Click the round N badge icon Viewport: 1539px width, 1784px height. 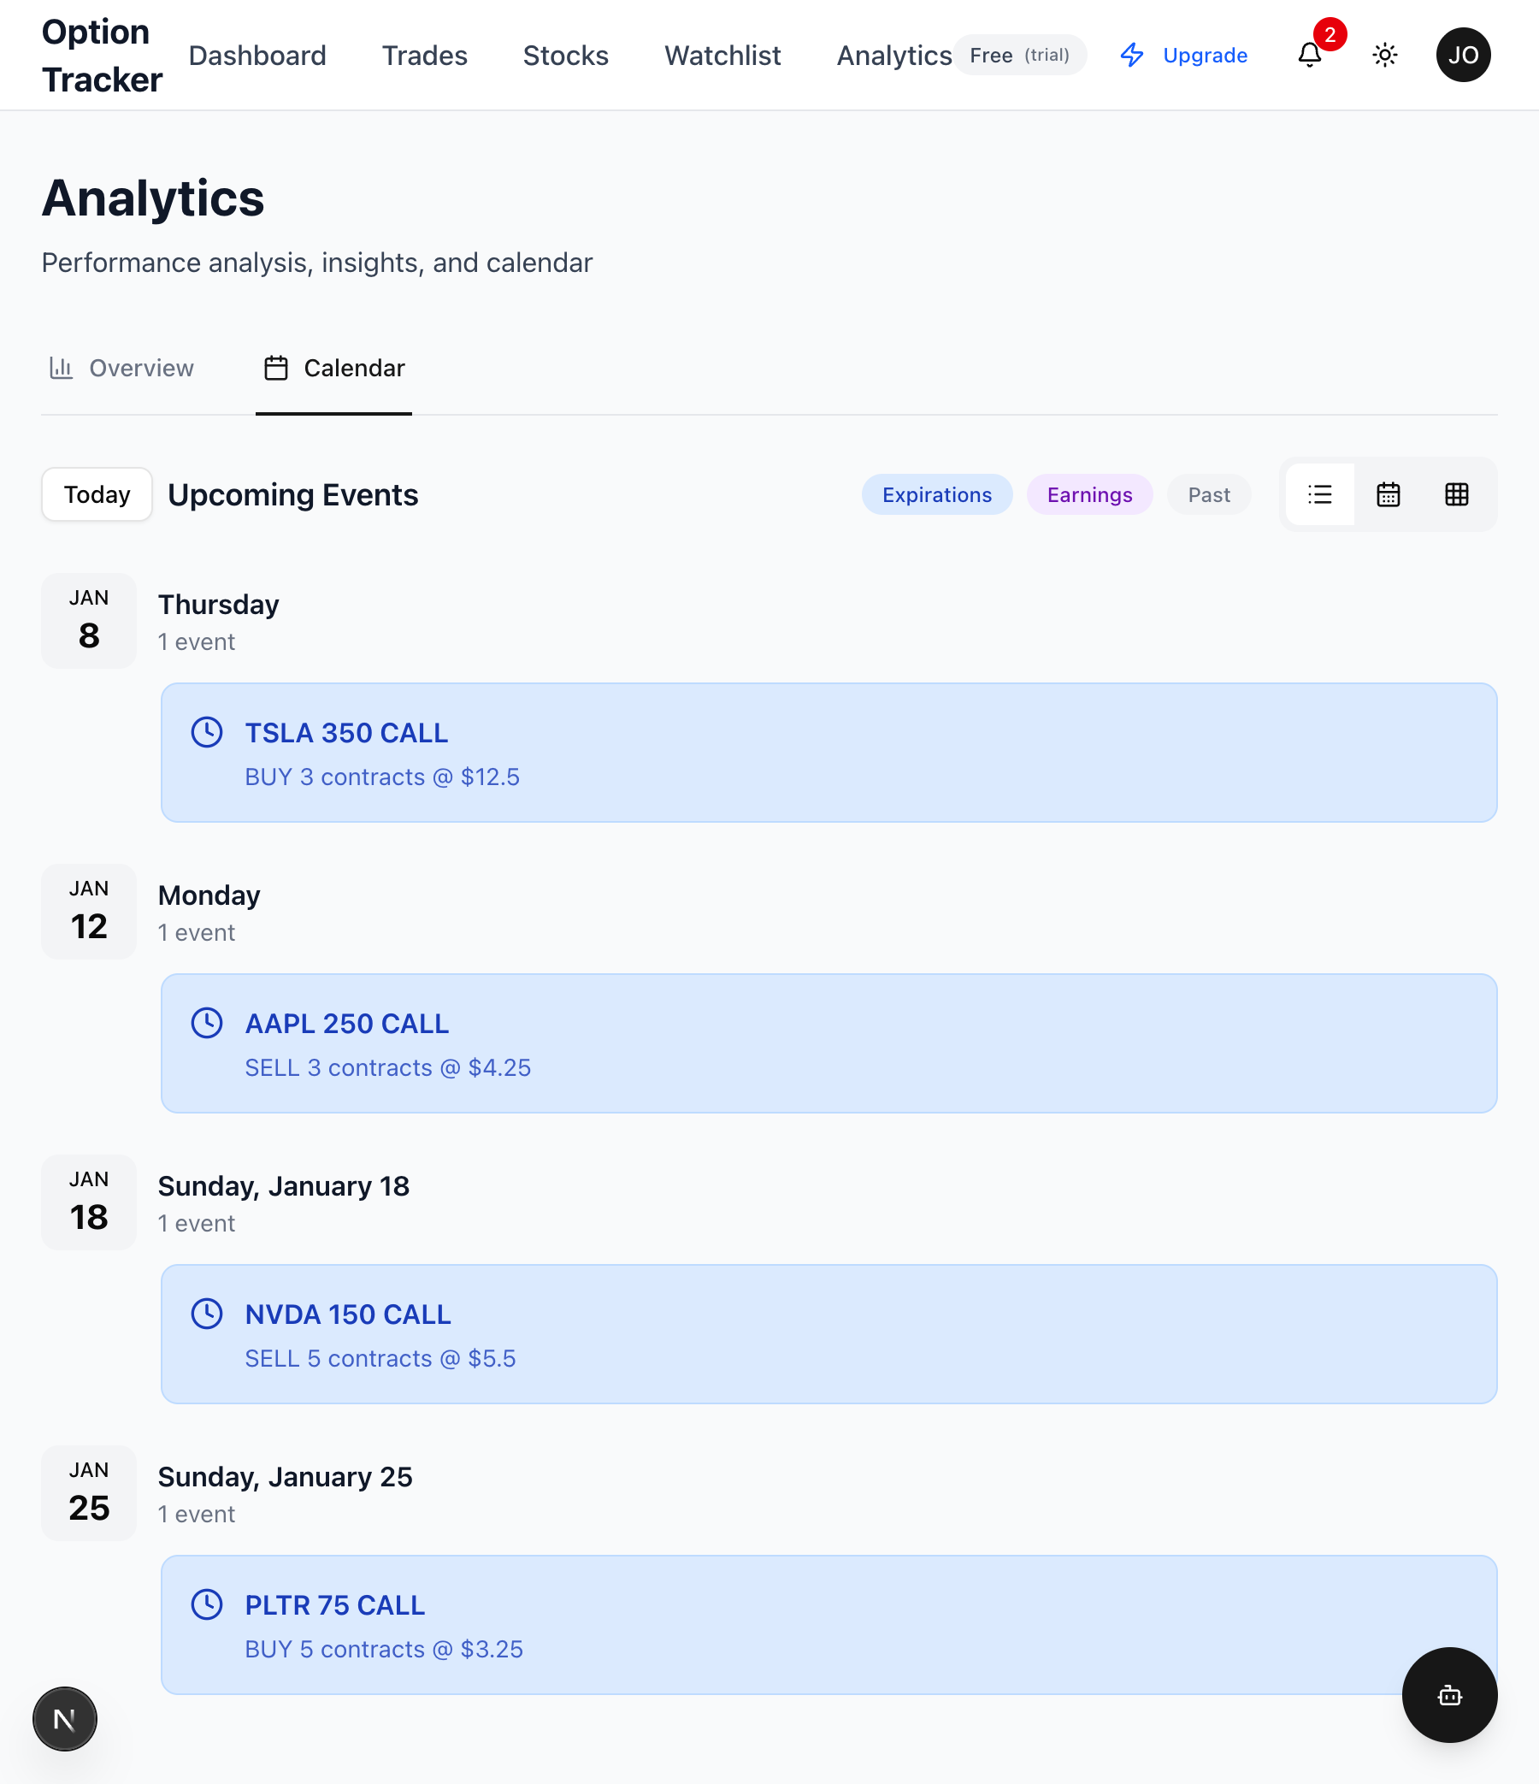click(65, 1718)
